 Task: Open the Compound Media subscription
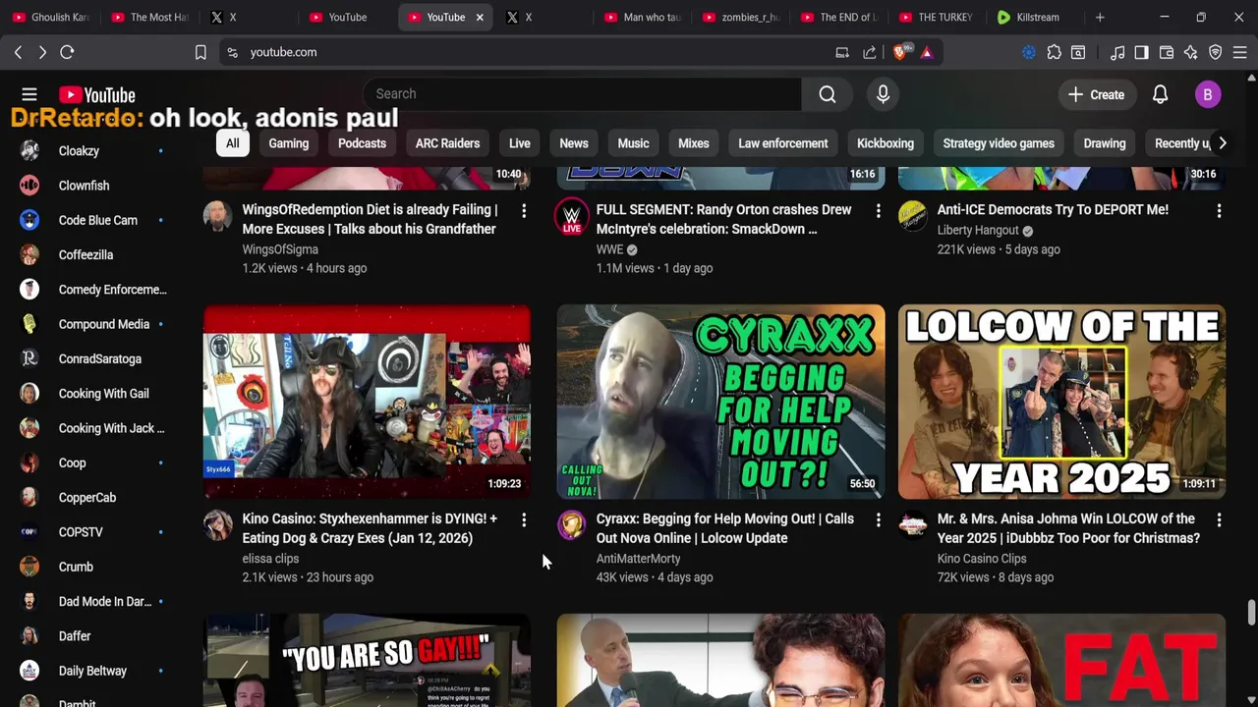91,324
